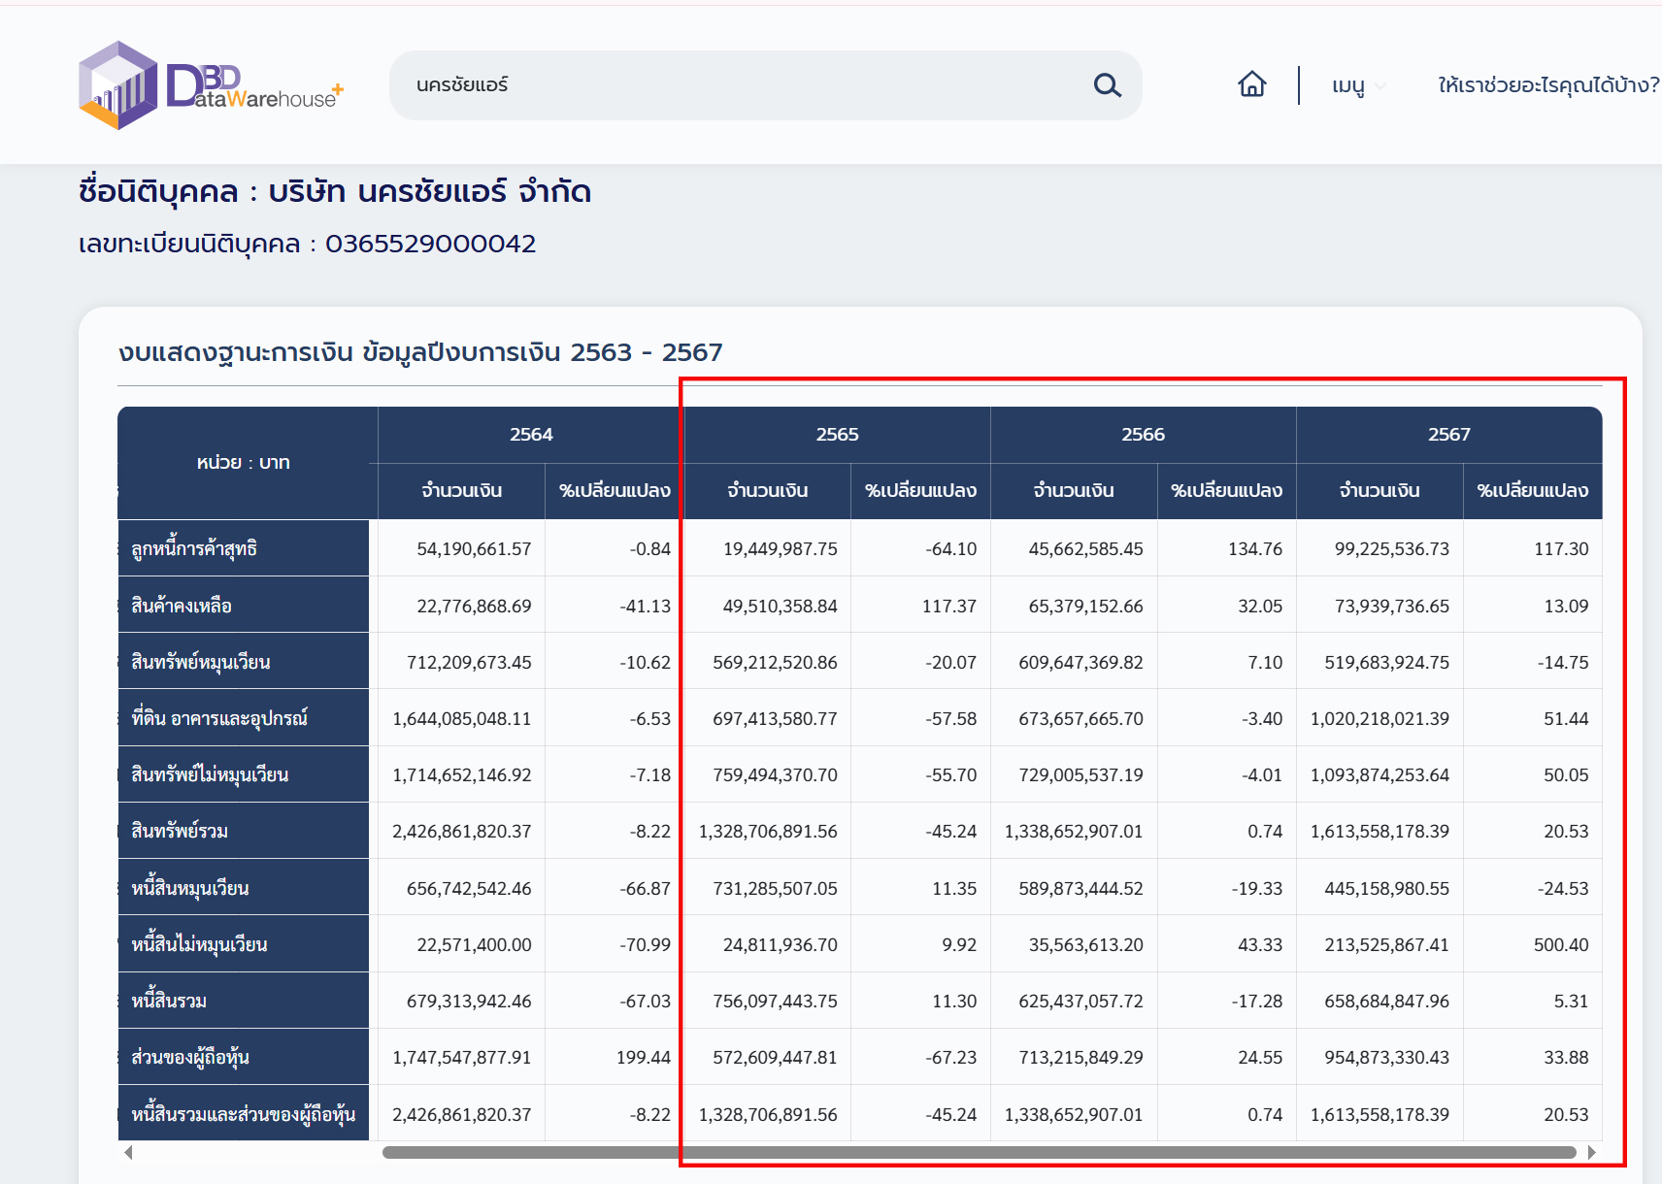The width and height of the screenshot is (1662, 1184).
Task: Click the ส่วนของผู้ถือหุ้น row label
Action: pyautogui.click(x=190, y=1057)
